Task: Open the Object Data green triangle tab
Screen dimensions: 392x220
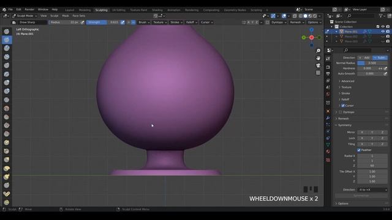Action: pyautogui.click(x=328, y=145)
